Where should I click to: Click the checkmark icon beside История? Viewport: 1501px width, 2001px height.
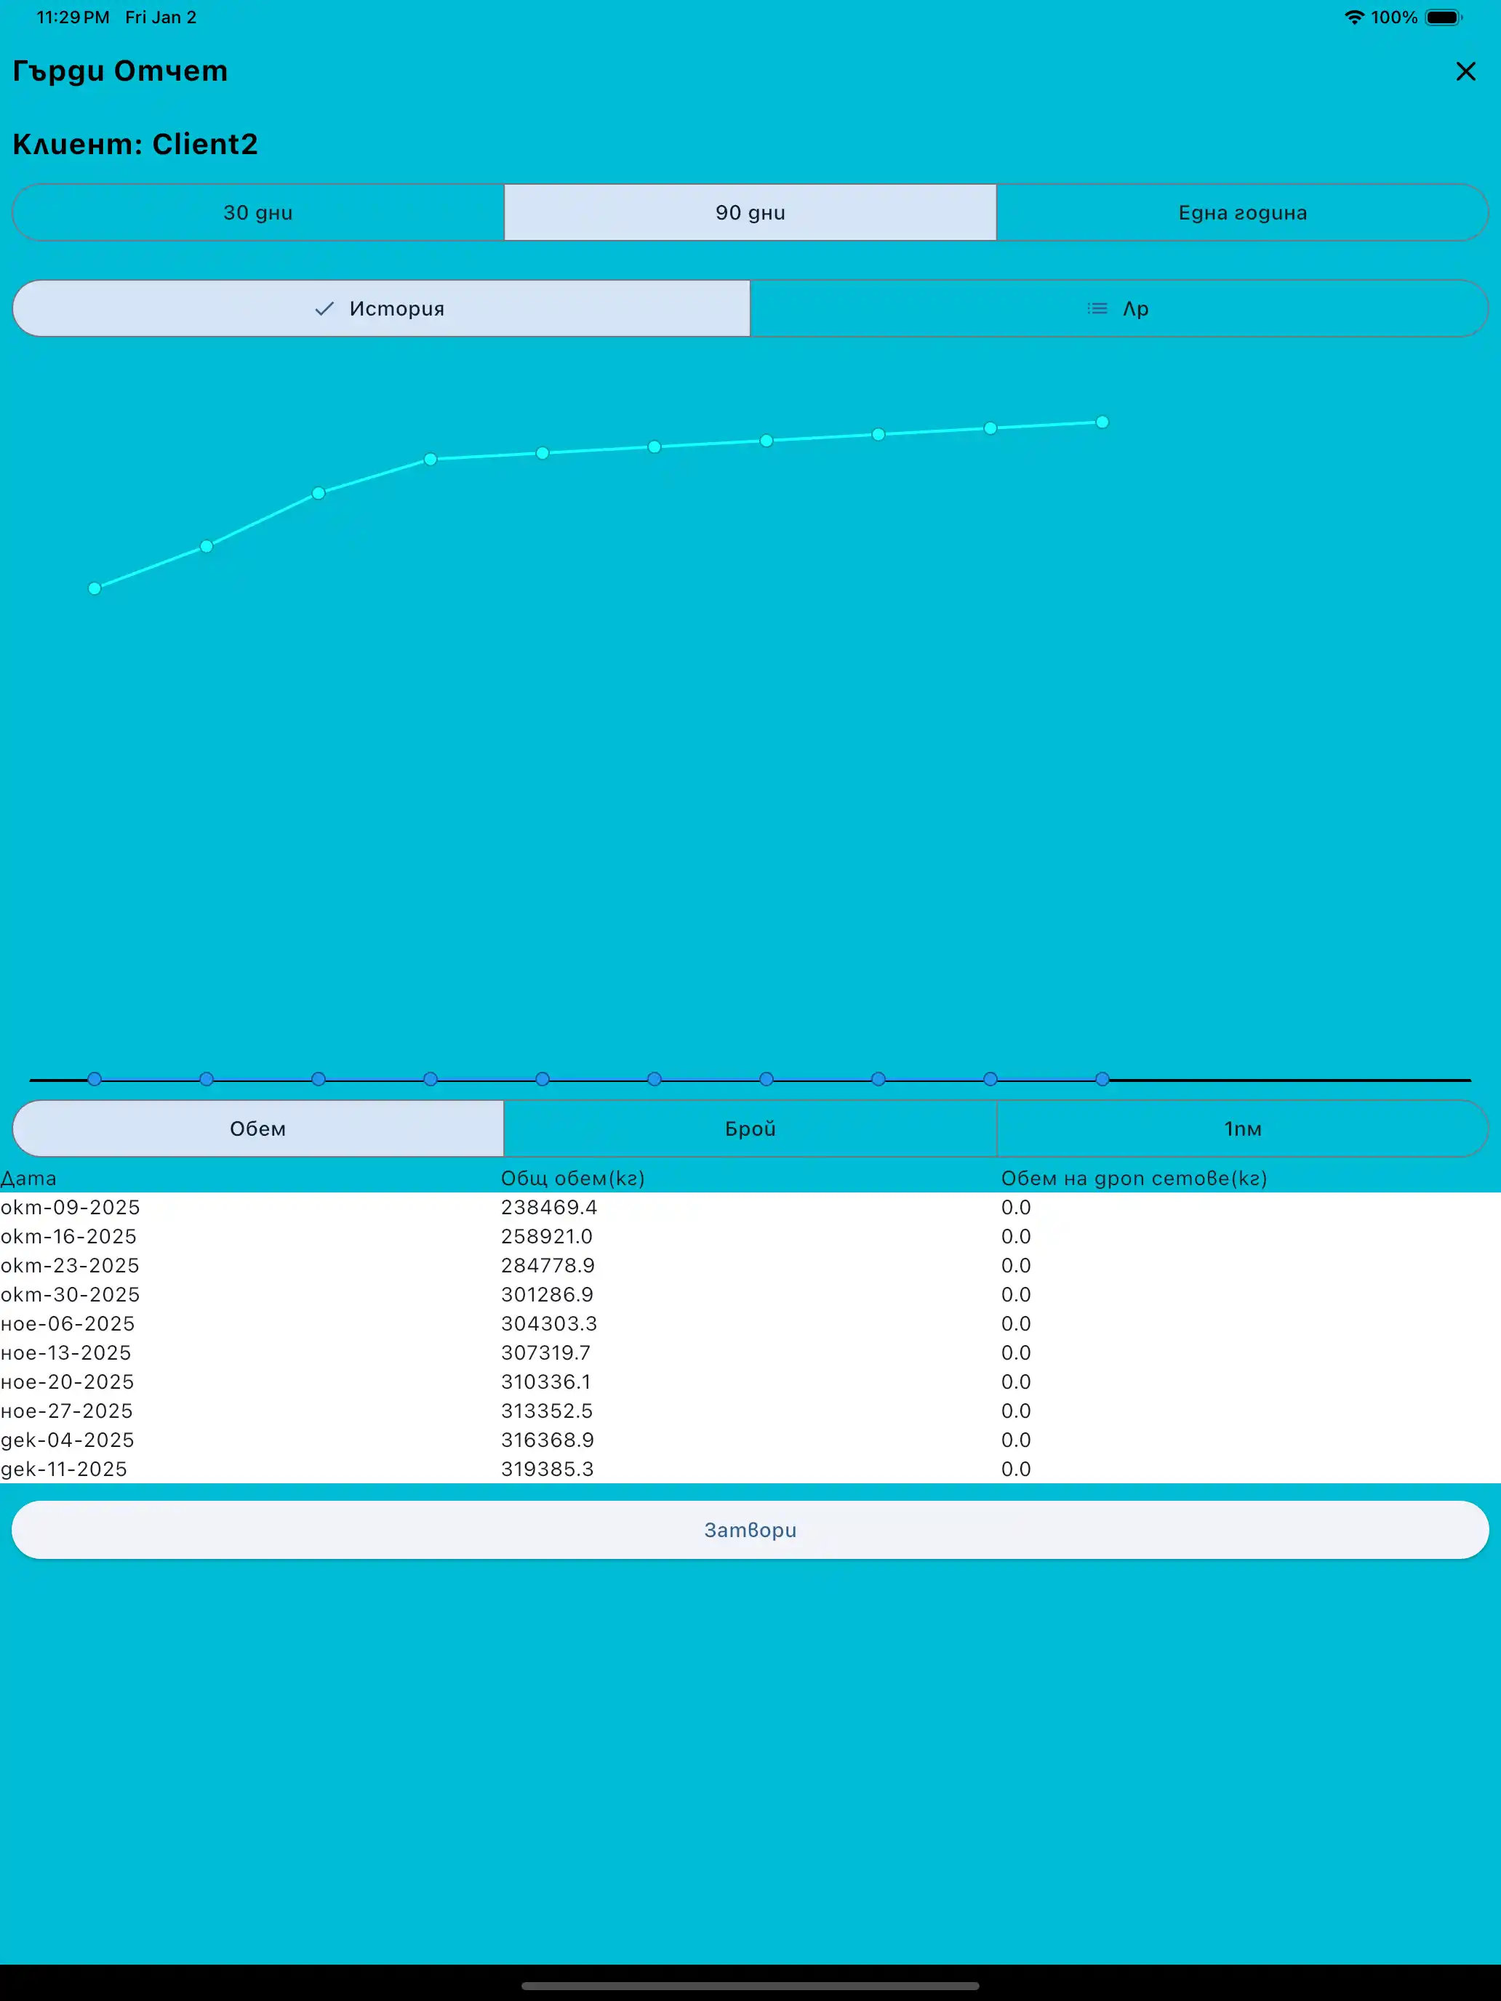pos(324,308)
